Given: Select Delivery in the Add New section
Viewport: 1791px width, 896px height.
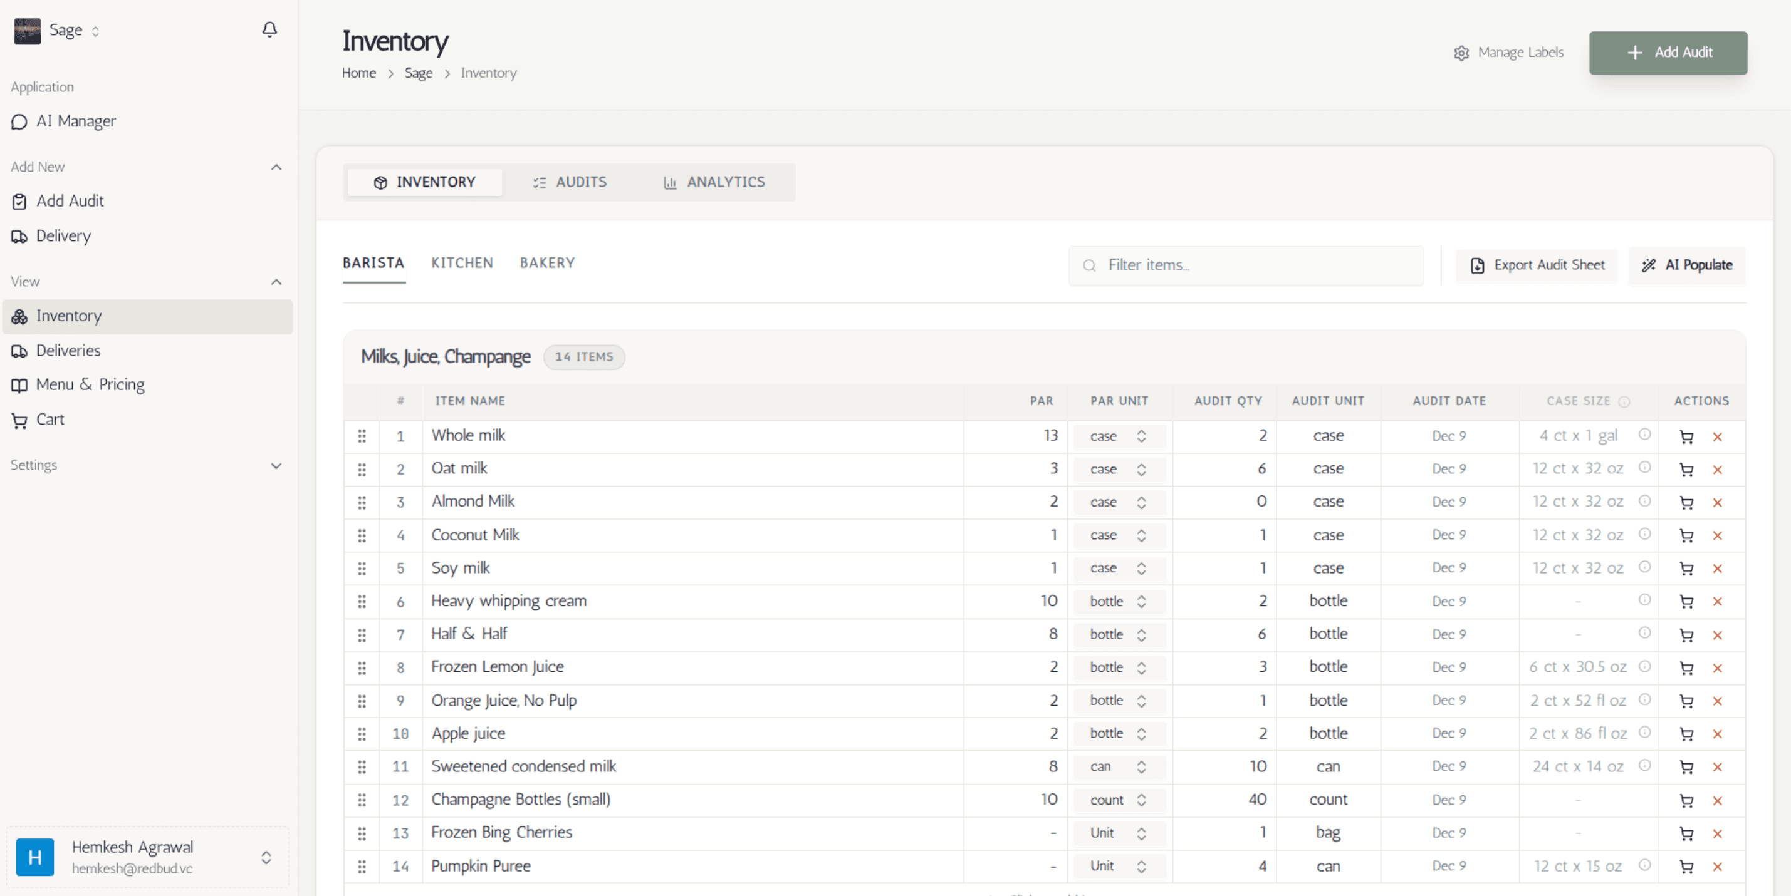Looking at the screenshot, I should pos(64,235).
